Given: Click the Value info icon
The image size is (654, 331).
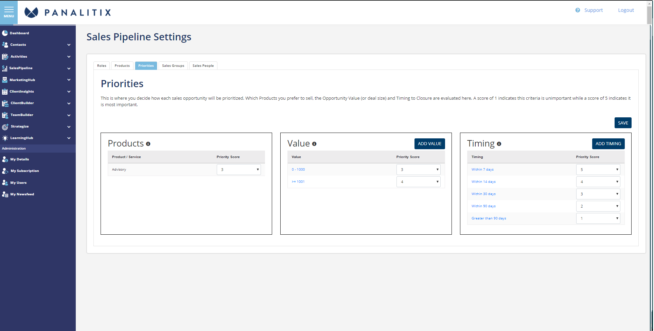Looking at the screenshot, I should 314,144.
